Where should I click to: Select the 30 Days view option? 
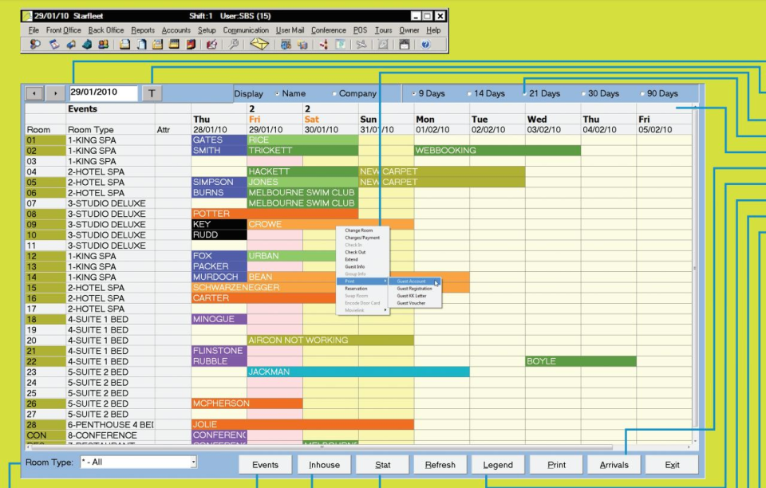pyautogui.click(x=583, y=94)
